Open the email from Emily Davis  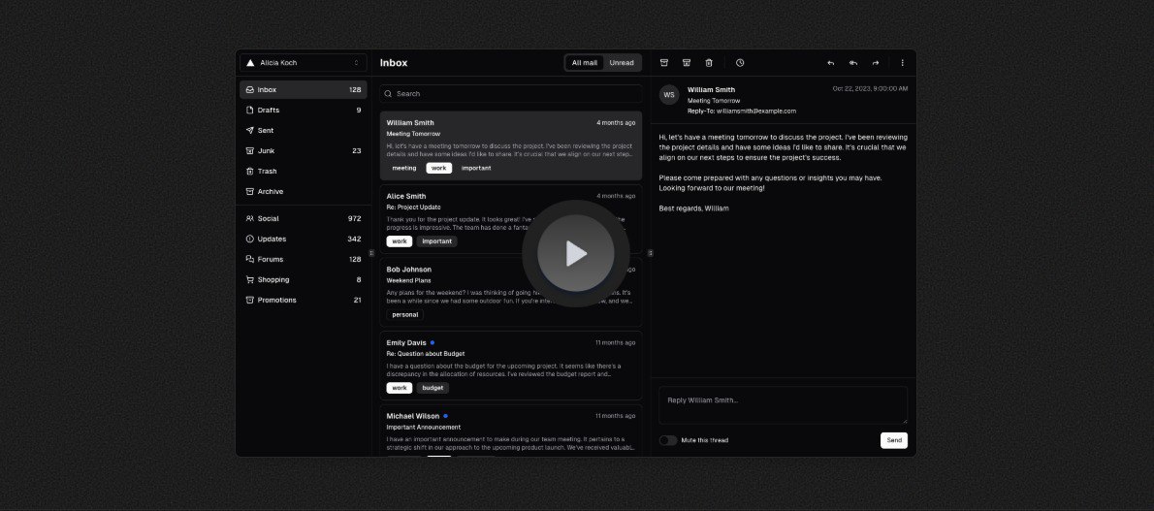point(510,365)
